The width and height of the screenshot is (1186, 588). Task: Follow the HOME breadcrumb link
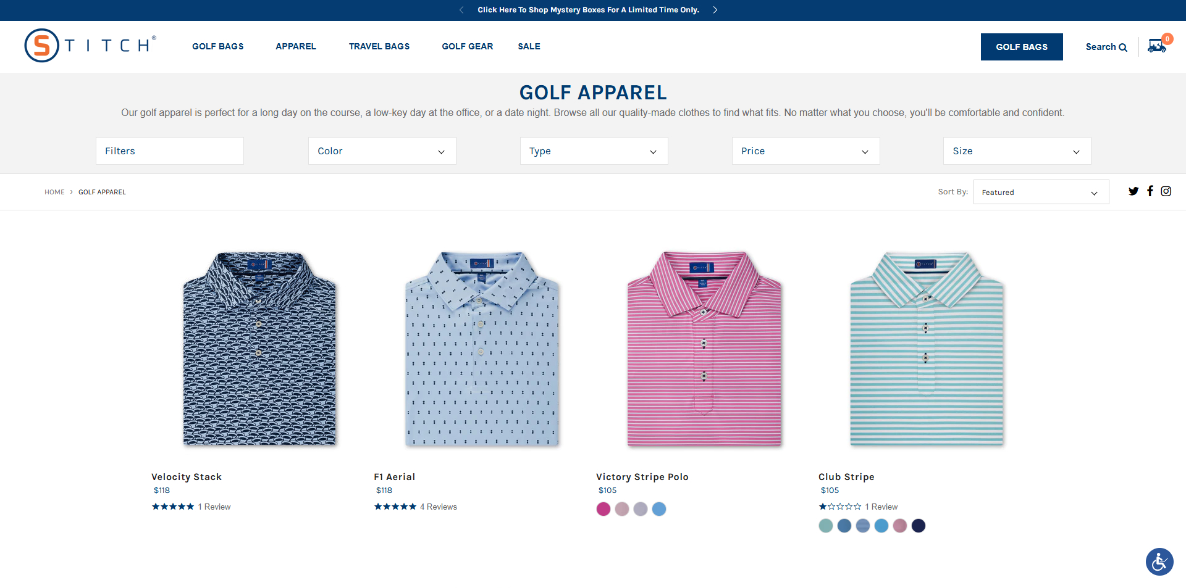click(x=54, y=192)
